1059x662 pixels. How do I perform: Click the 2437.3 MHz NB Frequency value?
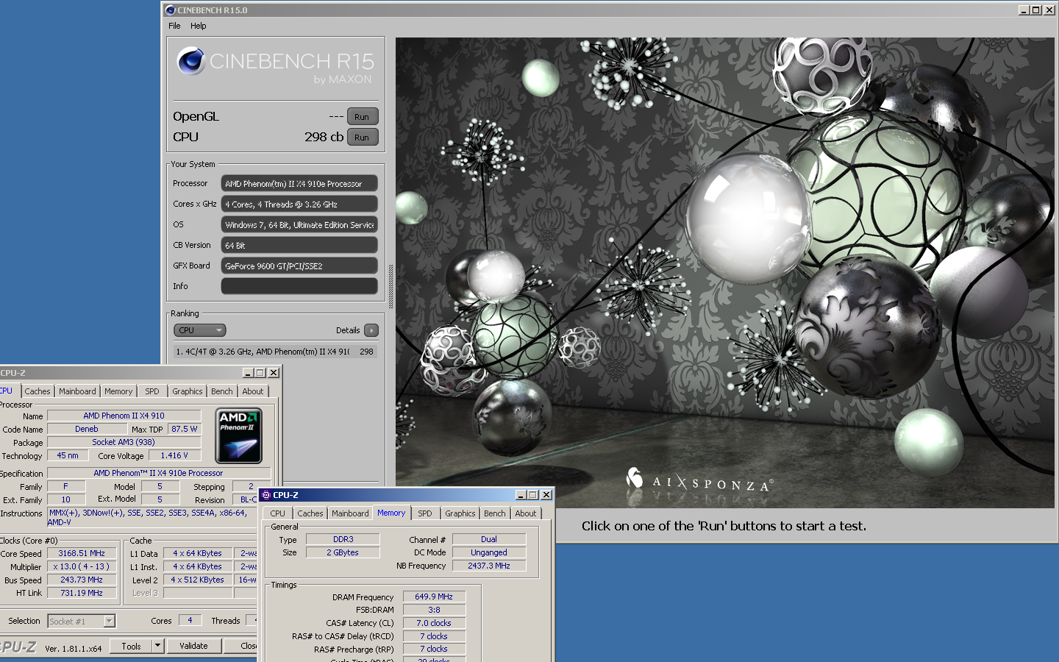(489, 566)
